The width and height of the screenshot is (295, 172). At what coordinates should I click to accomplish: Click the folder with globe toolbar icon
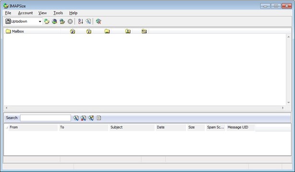[62, 21]
